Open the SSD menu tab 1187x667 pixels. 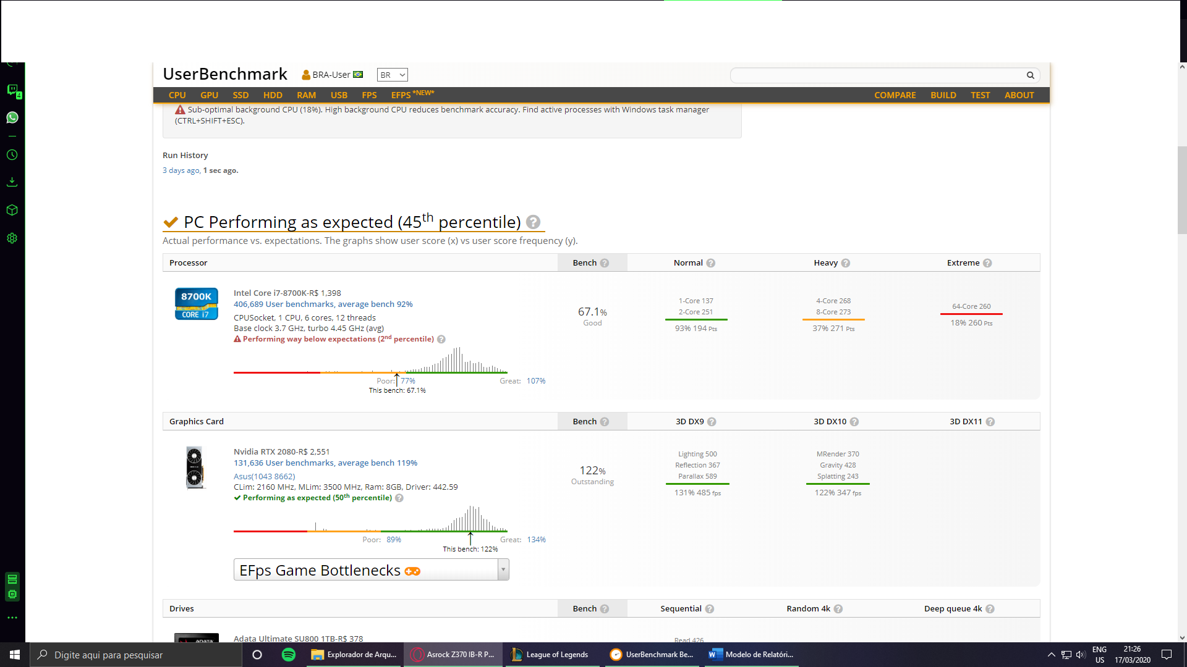coord(240,95)
